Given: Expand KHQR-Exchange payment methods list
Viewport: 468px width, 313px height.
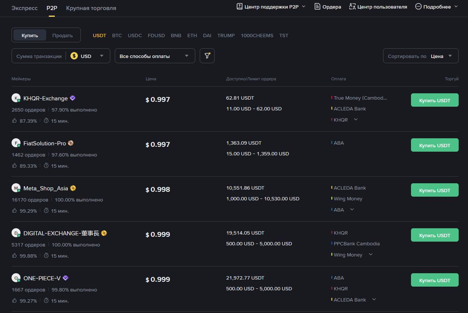Looking at the screenshot, I should point(356,120).
